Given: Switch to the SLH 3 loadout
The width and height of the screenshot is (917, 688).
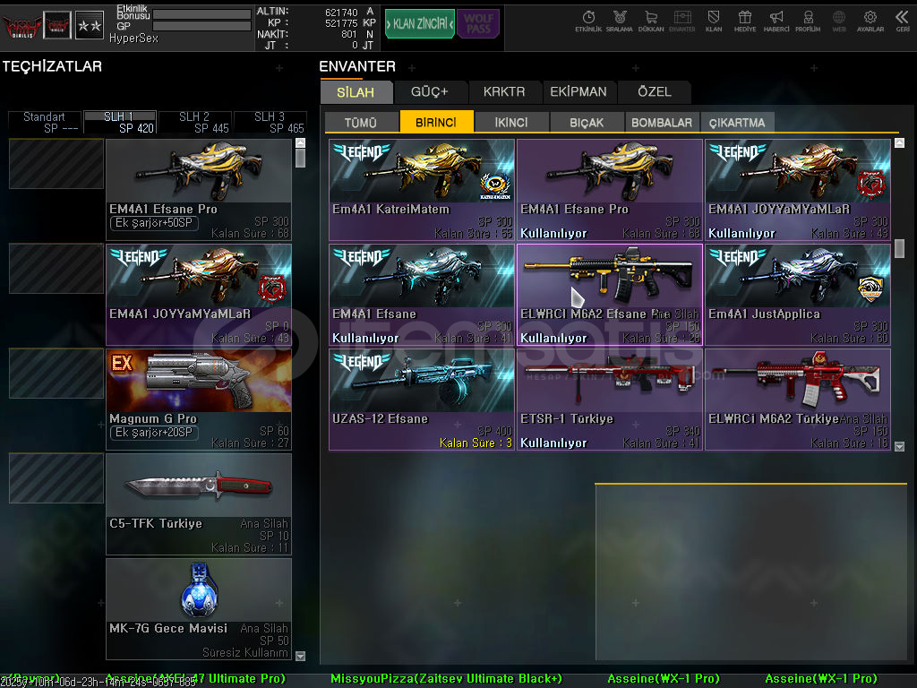Looking at the screenshot, I should coord(270,123).
